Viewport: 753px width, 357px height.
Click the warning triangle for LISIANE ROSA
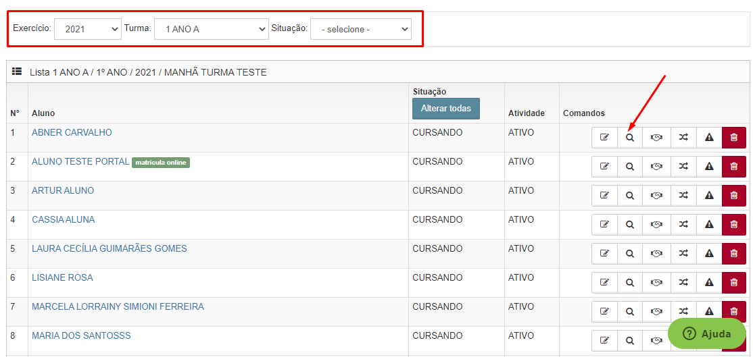(x=709, y=283)
